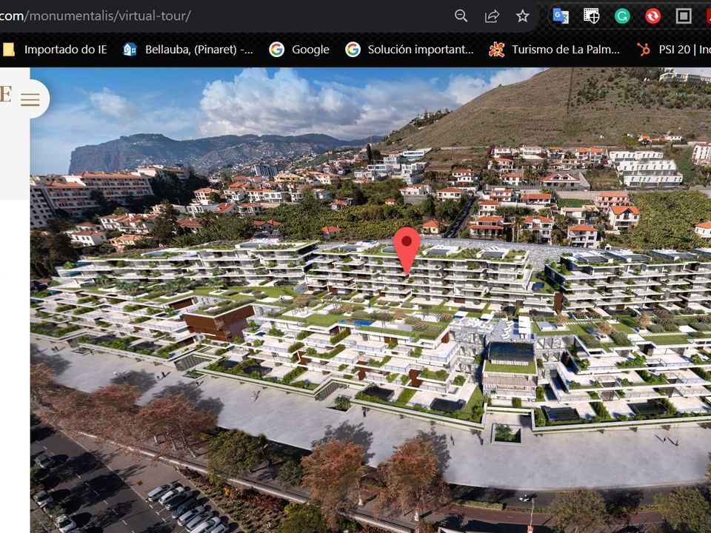Click the zoom out magnifier icon in address bar
Image resolution: width=711 pixels, height=533 pixels.
pos(461,16)
